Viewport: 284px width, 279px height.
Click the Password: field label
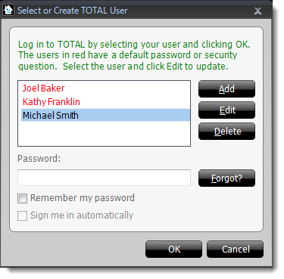(x=39, y=159)
